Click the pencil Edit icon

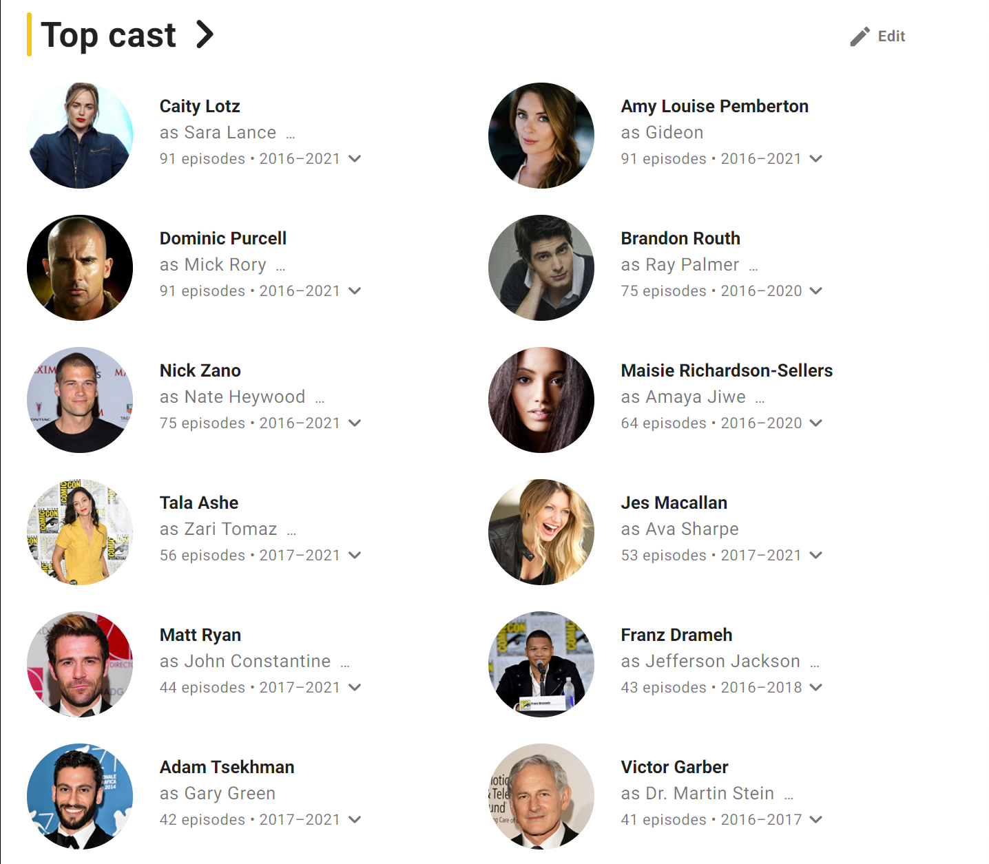[x=860, y=36]
